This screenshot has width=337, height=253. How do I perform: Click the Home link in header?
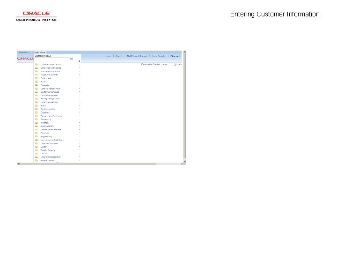pyautogui.click(x=108, y=56)
